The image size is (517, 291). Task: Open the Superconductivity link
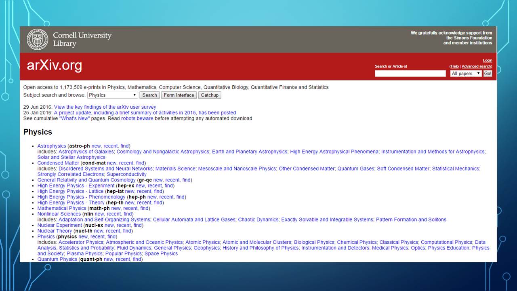(126, 174)
